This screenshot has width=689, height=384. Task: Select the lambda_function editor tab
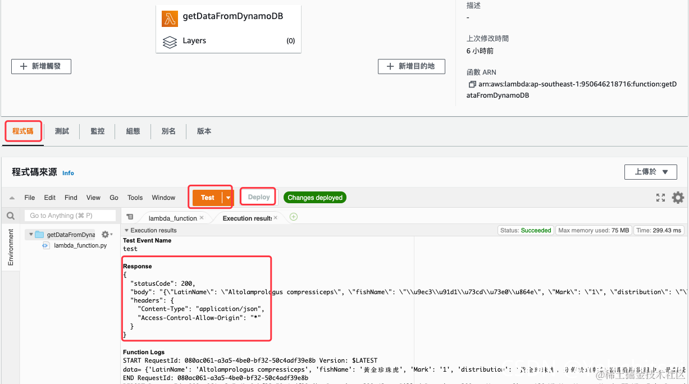(172, 218)
